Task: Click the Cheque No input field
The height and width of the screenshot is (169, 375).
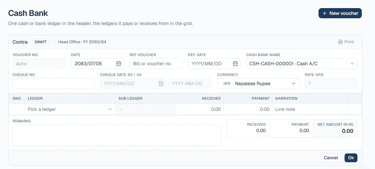Action: click(x=53, y=83)
